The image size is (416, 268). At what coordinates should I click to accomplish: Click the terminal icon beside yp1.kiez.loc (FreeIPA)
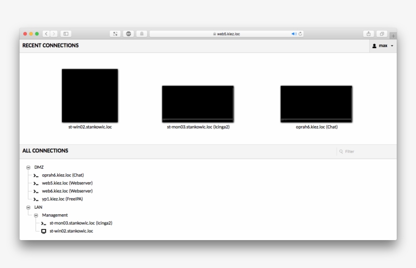point(36,199)
